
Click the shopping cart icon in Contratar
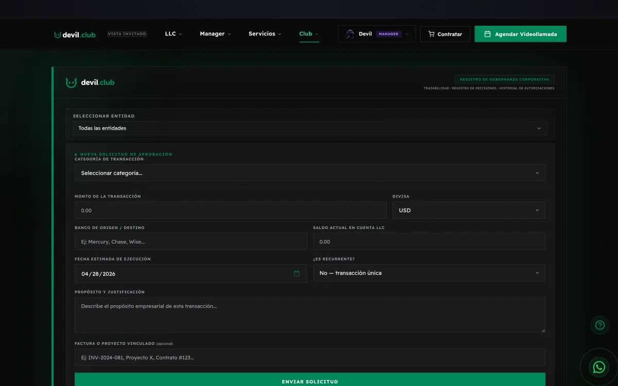431,34
